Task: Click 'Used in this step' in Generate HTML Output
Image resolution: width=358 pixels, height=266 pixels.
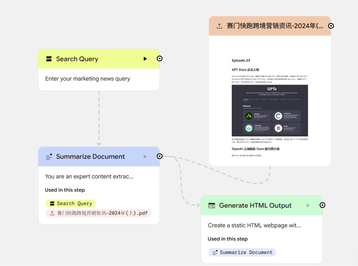Action: 228,239
